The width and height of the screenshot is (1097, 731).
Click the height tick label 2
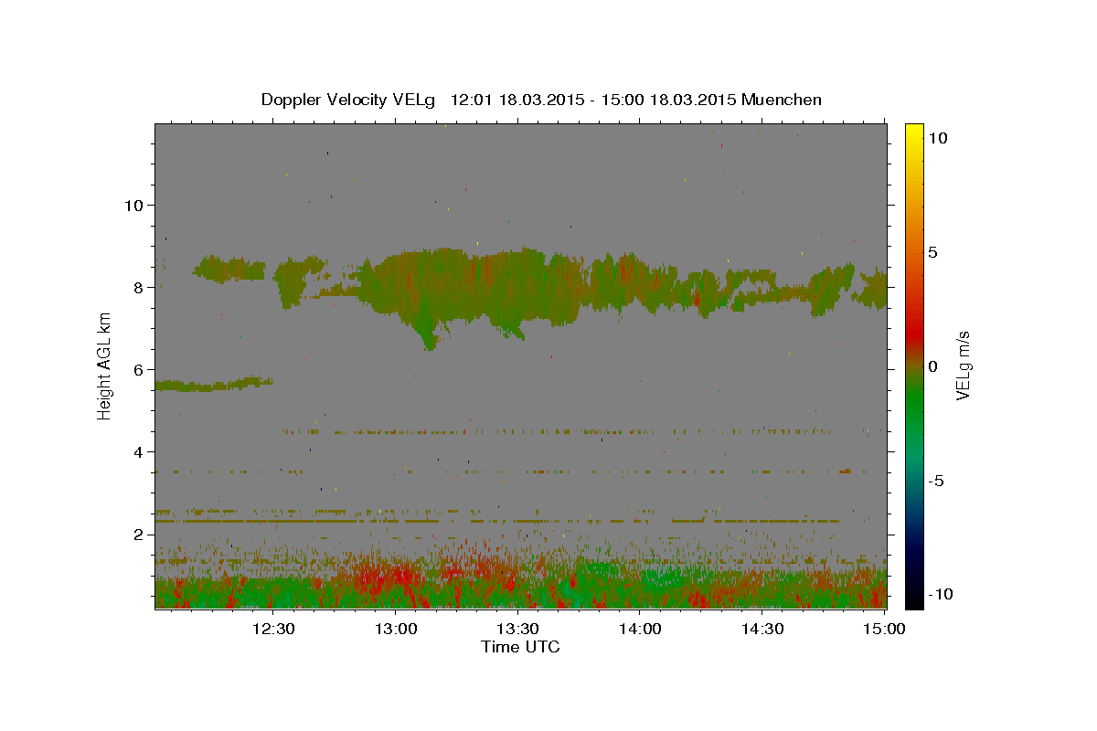coord(140,534)
